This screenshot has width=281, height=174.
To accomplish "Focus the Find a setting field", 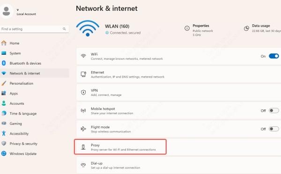I will click(34, 29).
